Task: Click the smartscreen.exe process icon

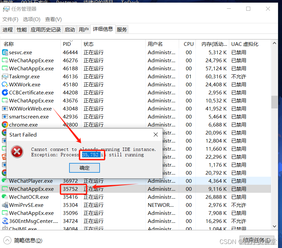Action: (5, 117)
